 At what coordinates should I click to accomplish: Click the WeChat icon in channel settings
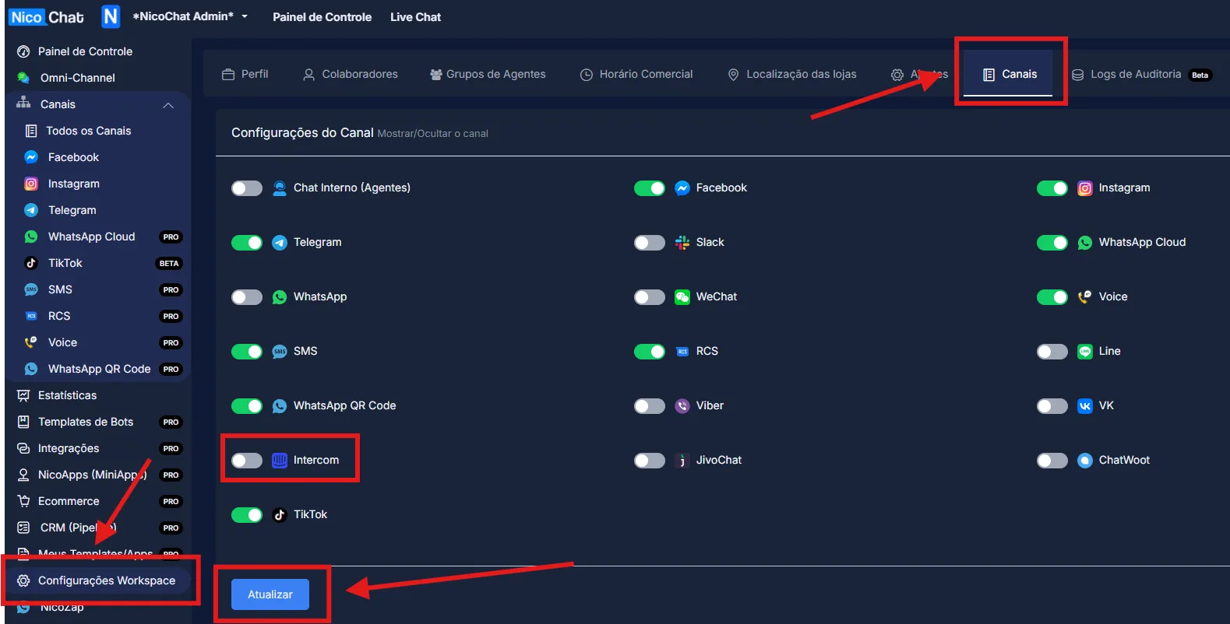[x=682, y=297]
